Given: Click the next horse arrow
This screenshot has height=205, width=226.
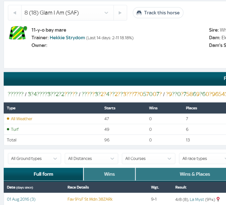Looking at the screenshot, I should (120, 13).
